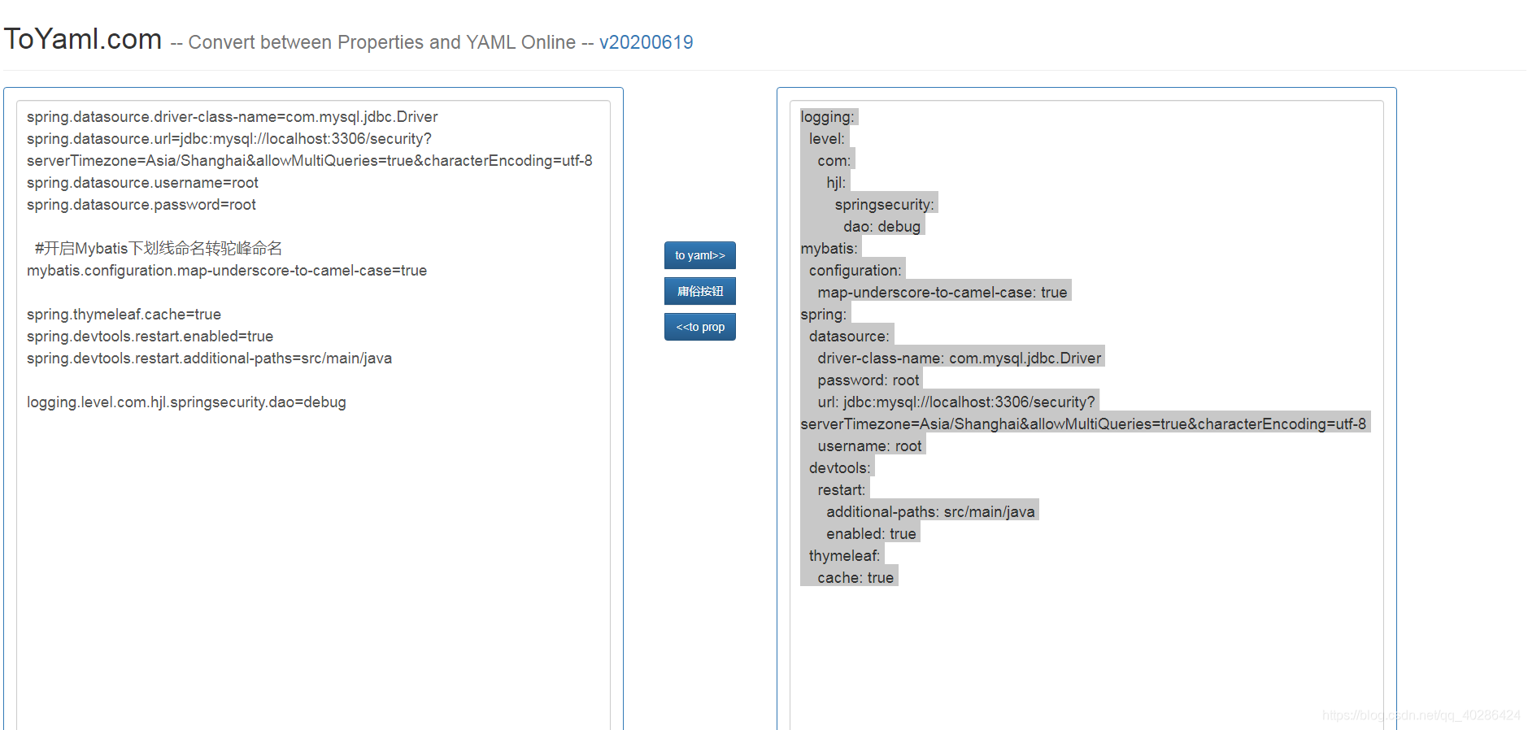Click 'spring:' in the YAML output

click(824, 315)
